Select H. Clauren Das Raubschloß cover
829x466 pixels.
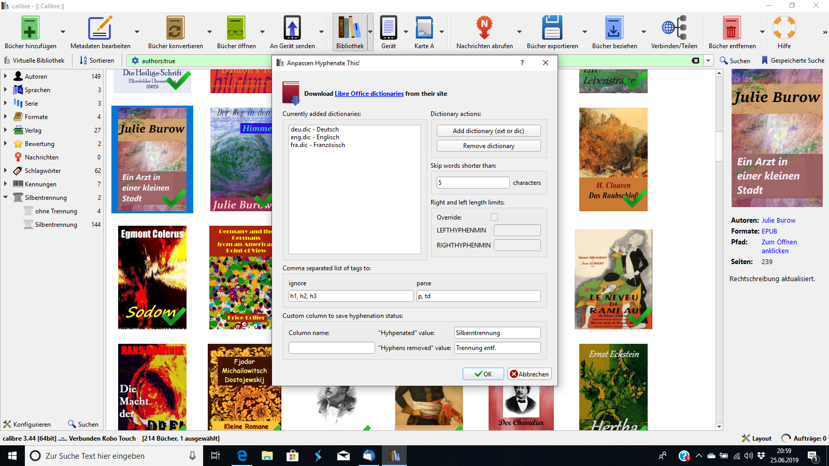(613, 159)
